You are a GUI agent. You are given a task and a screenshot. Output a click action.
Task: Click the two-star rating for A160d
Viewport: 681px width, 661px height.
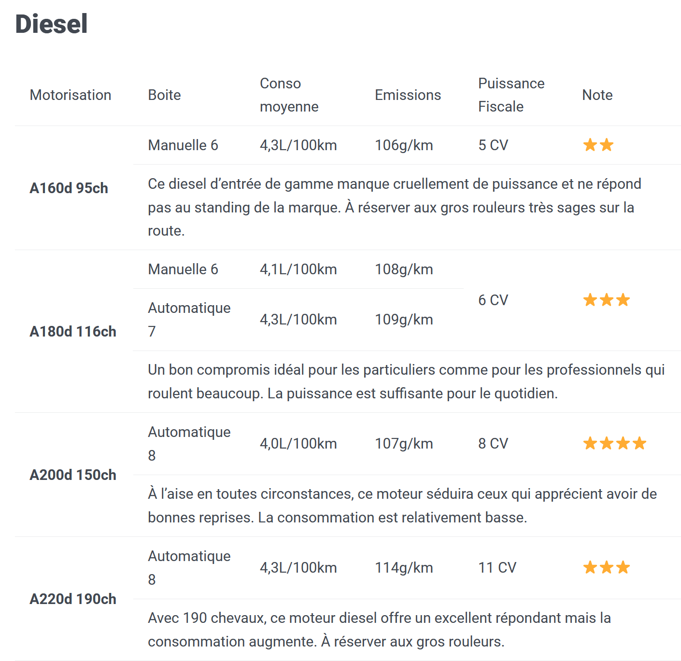[x=598, y=145]
